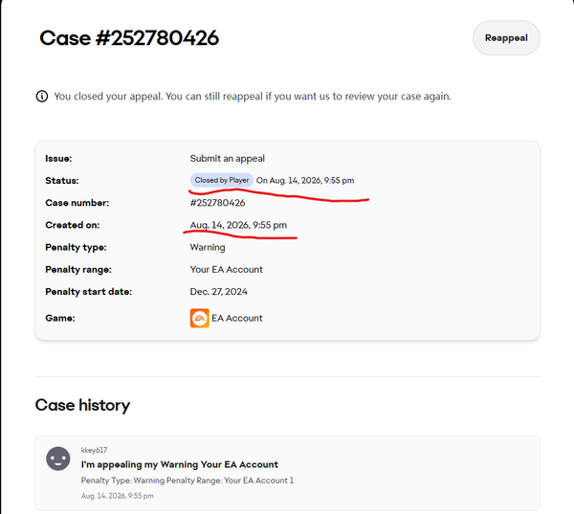Click the Reappeal button
Viewport: 574px width, 514px height.
tap(506, 38)
